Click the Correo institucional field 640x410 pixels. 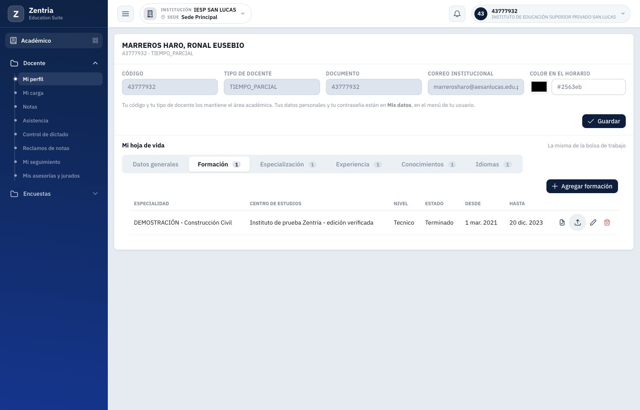pos(476,87)
